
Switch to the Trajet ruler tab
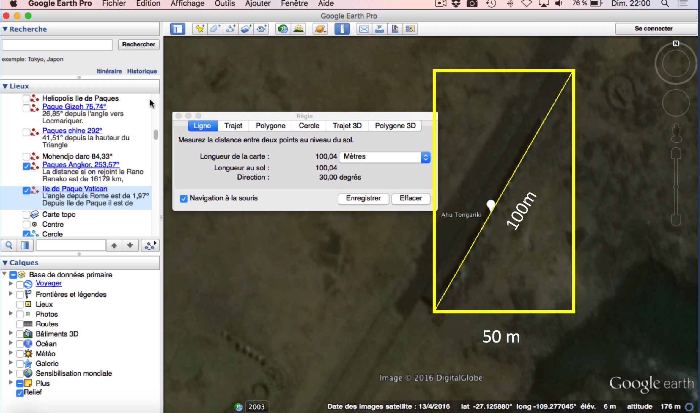click(x=233, y=126)
